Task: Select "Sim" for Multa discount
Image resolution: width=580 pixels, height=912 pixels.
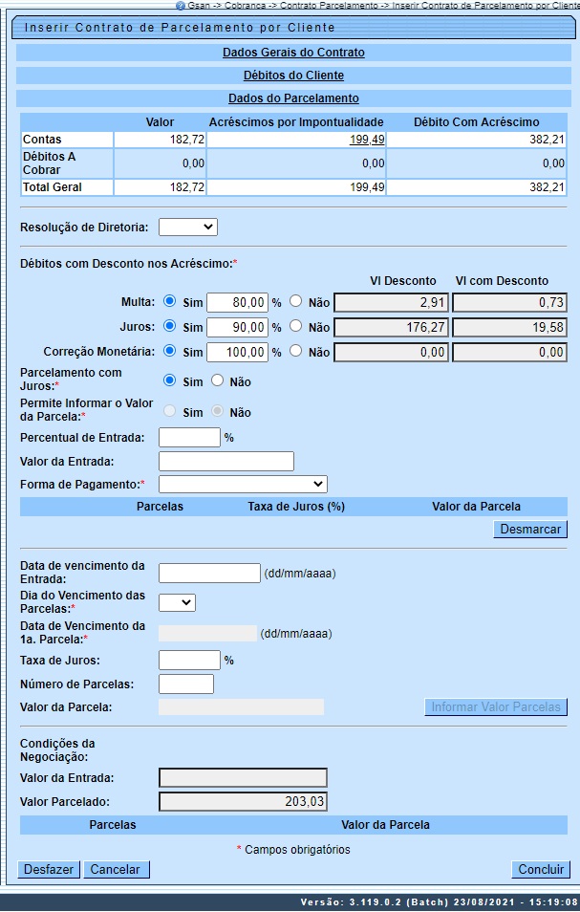Action: (170, 301)
